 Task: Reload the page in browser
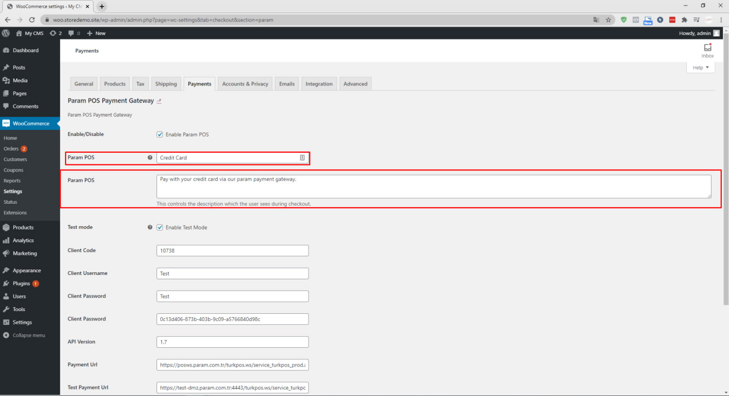click(x=32, y=20)
